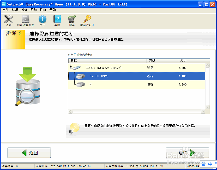
Task: Select the DISK01 (Storage Device) row
Action: pyautogui.click(x=137, y=68)
